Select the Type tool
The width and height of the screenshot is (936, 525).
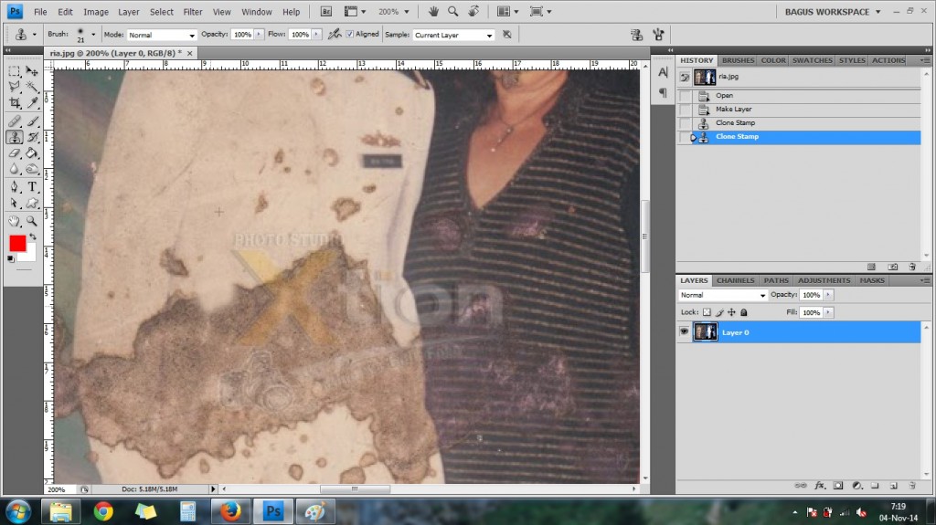pyautogui.click(x=32, y=187)
